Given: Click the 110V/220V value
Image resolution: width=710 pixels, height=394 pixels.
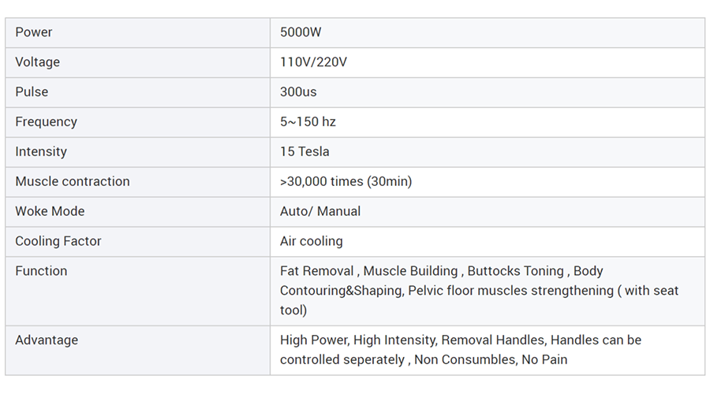Looking at the screenshot, I should pos(313,62).
